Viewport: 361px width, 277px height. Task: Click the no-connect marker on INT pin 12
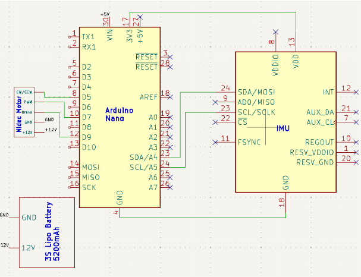pos(356,92)
